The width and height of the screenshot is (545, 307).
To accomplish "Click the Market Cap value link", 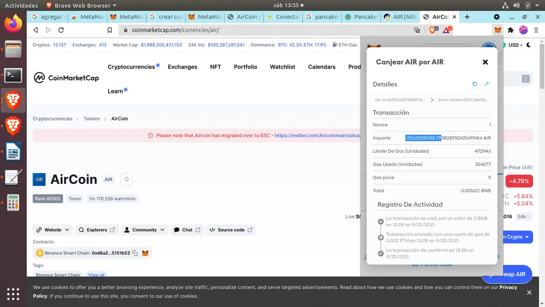I will tap(161, 45).
